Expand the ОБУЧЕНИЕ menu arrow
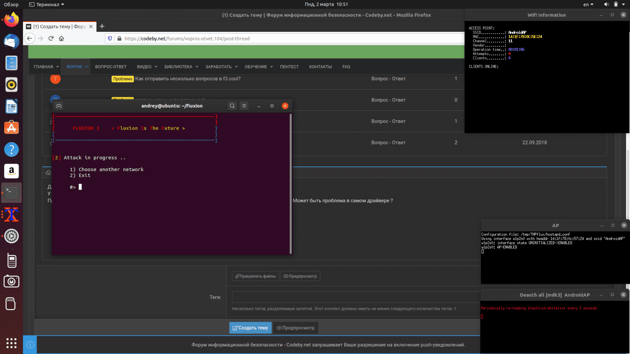 (271, 67)
